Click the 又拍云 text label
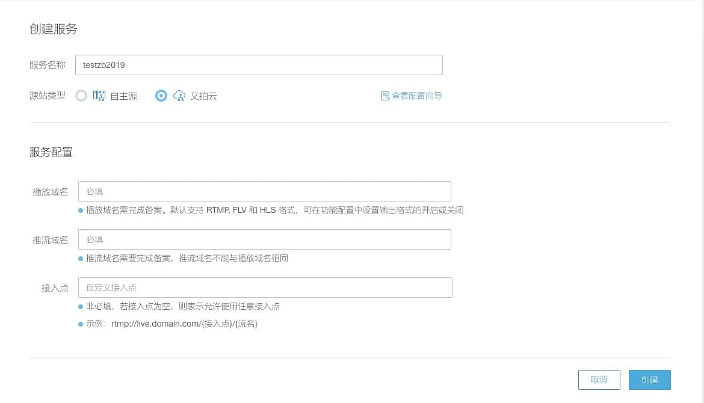 [x=203, y=96]
